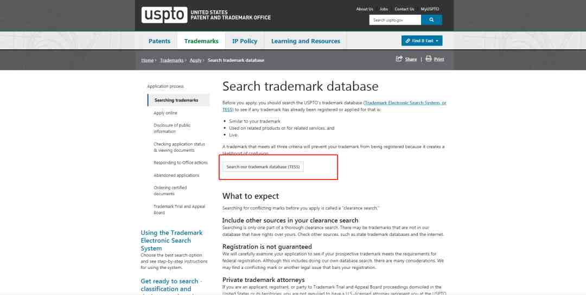Click the Share icon in breadcrumb bar
The height and width of the screenshot is (295, 586).
tap(399, 59)
